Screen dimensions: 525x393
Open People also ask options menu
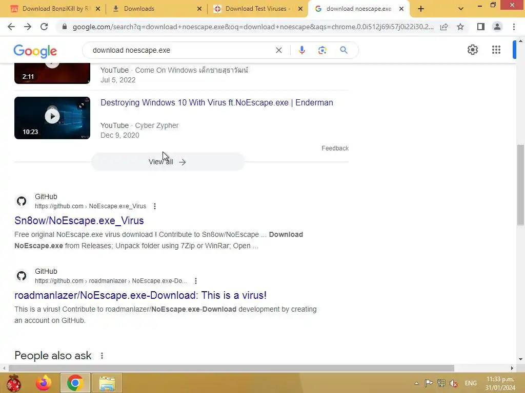[102, 356]
